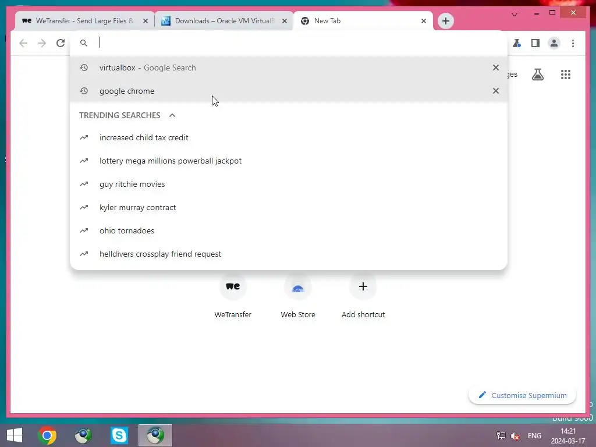Click the Add shortcut tile
596x447 pixels.
[363, 296]
